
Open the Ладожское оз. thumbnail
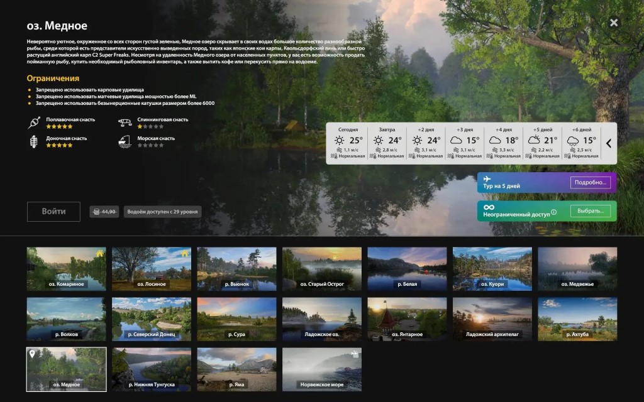point(321,319)
